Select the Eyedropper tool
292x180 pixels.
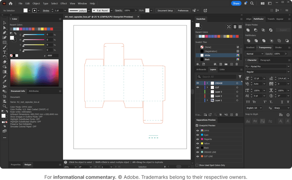pyautogui.click(x=4, y=82)
